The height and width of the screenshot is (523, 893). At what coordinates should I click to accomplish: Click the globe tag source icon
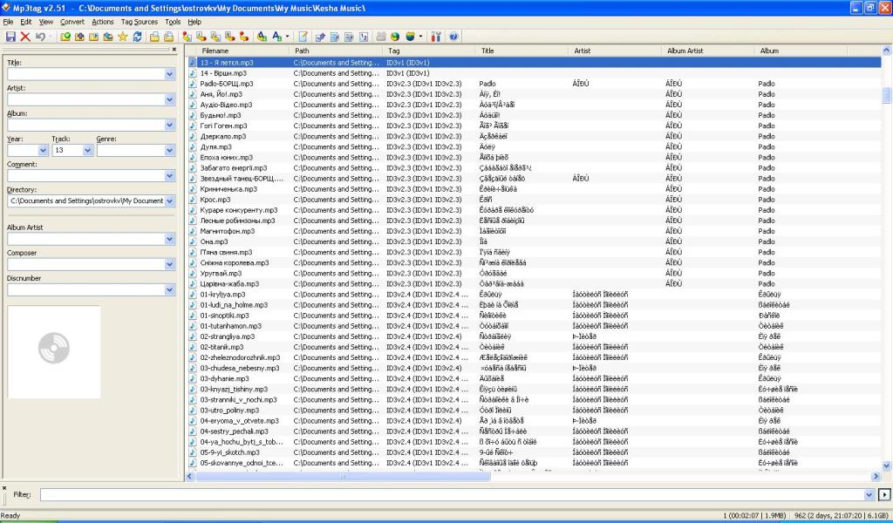click(394, 37)
